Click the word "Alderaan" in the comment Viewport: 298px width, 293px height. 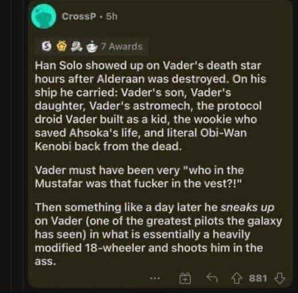click(x=121, y=79)
